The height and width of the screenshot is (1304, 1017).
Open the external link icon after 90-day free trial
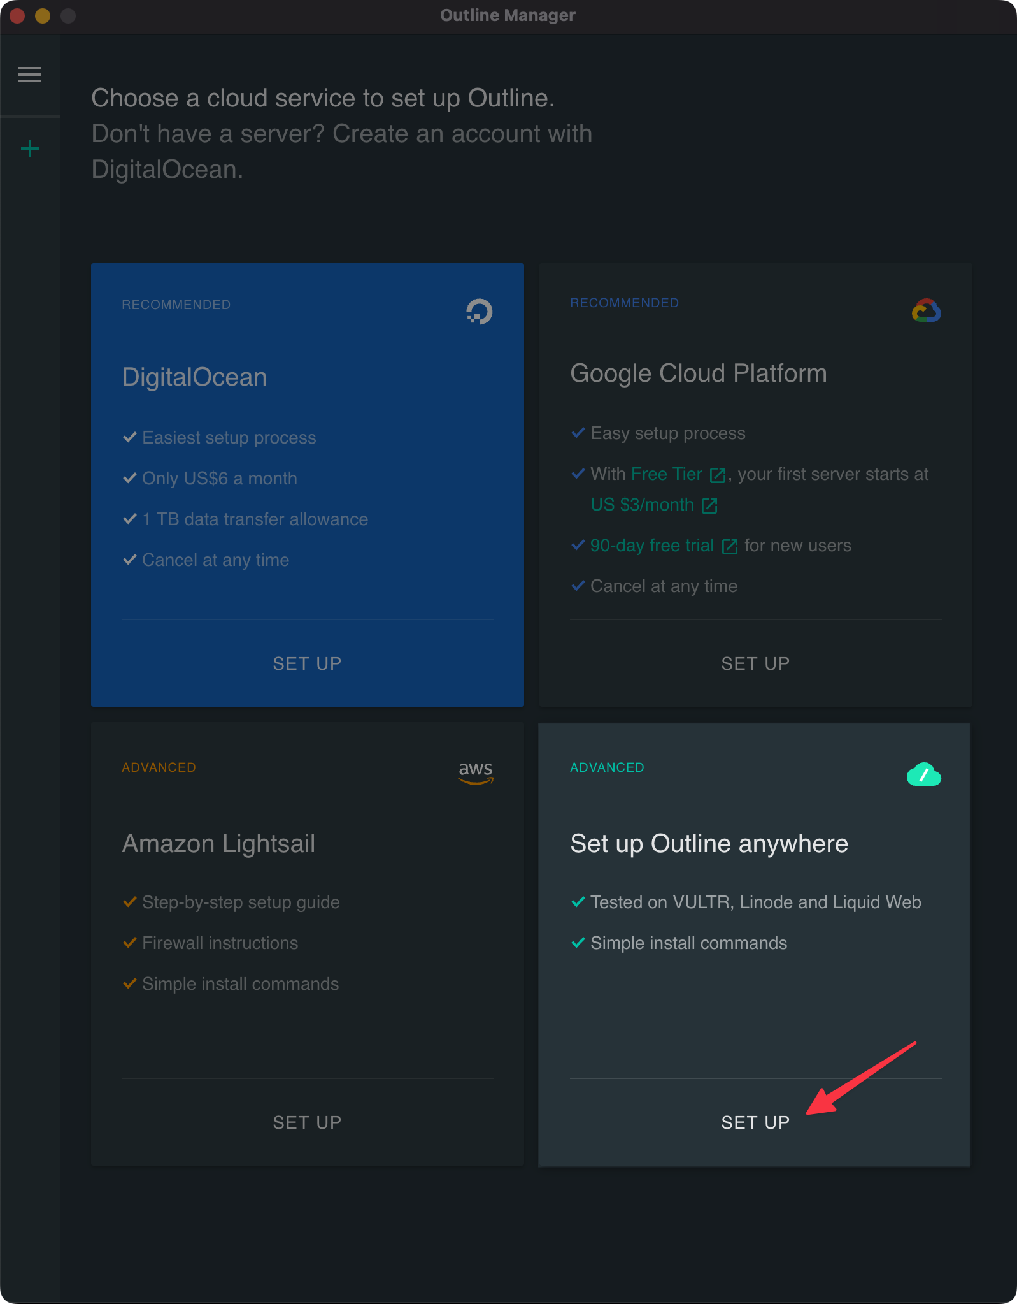[730, 546]
